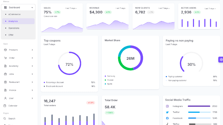
Task: Click the Order shopping cart icon
Action: click(5, 58)
